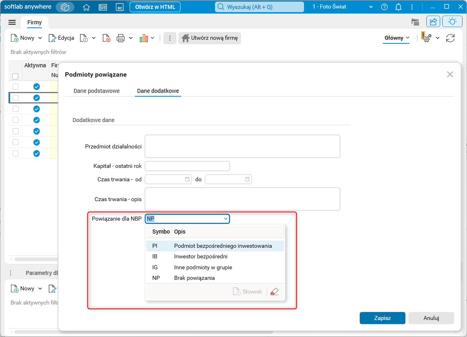
Task: Toggle Aktywna checkmark in first row
Action: point(36,86)
